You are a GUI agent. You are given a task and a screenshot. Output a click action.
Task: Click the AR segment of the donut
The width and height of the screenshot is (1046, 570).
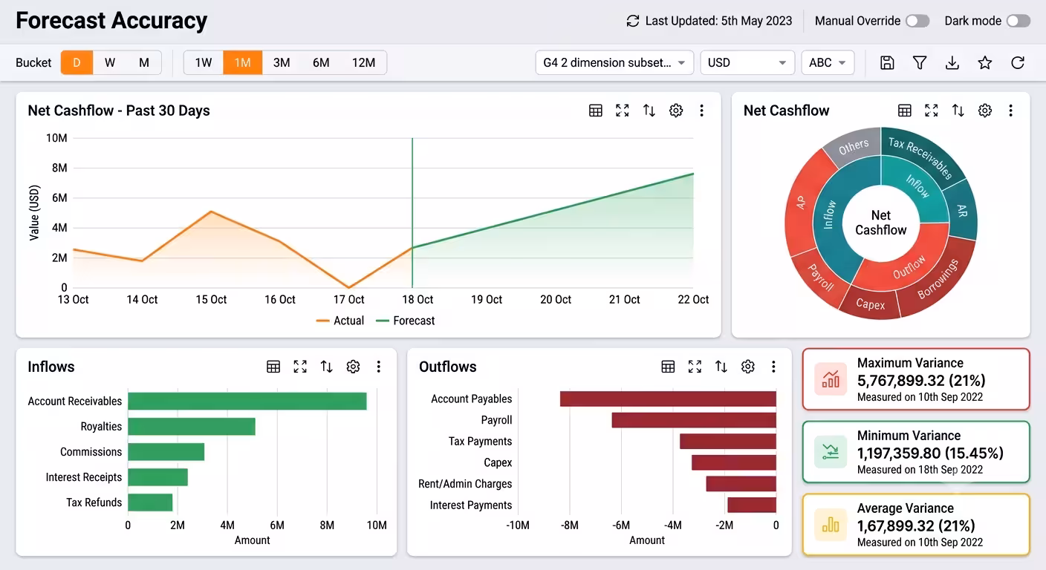[x=962, y=211]
